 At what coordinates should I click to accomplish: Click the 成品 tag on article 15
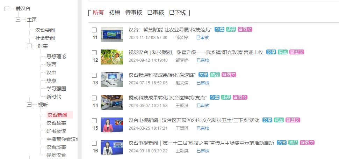tap(279, 120)
